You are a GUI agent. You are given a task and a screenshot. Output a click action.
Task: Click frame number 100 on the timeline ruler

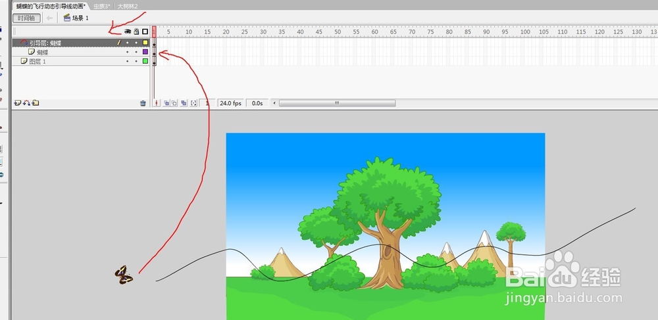tap(525, 32)
